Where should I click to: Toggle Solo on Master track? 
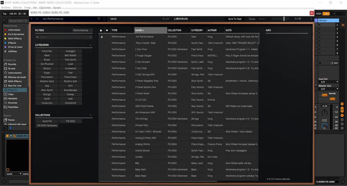[x=324, y=120]
